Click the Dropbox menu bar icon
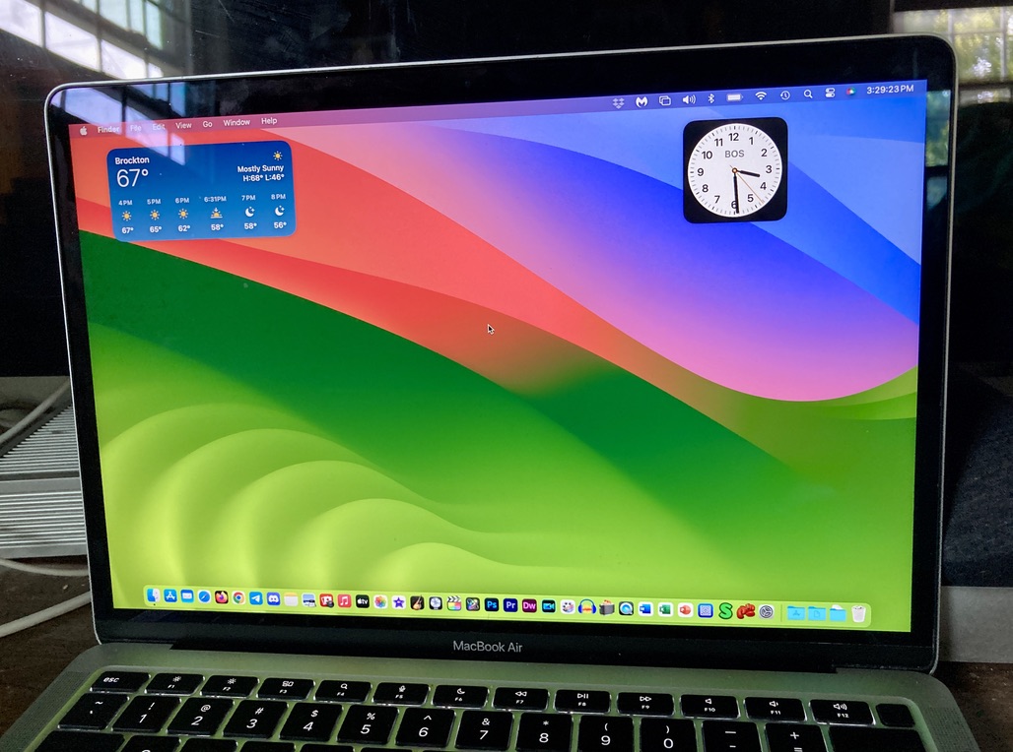Screen dimensions: 1013x752 tap(618, 102)
